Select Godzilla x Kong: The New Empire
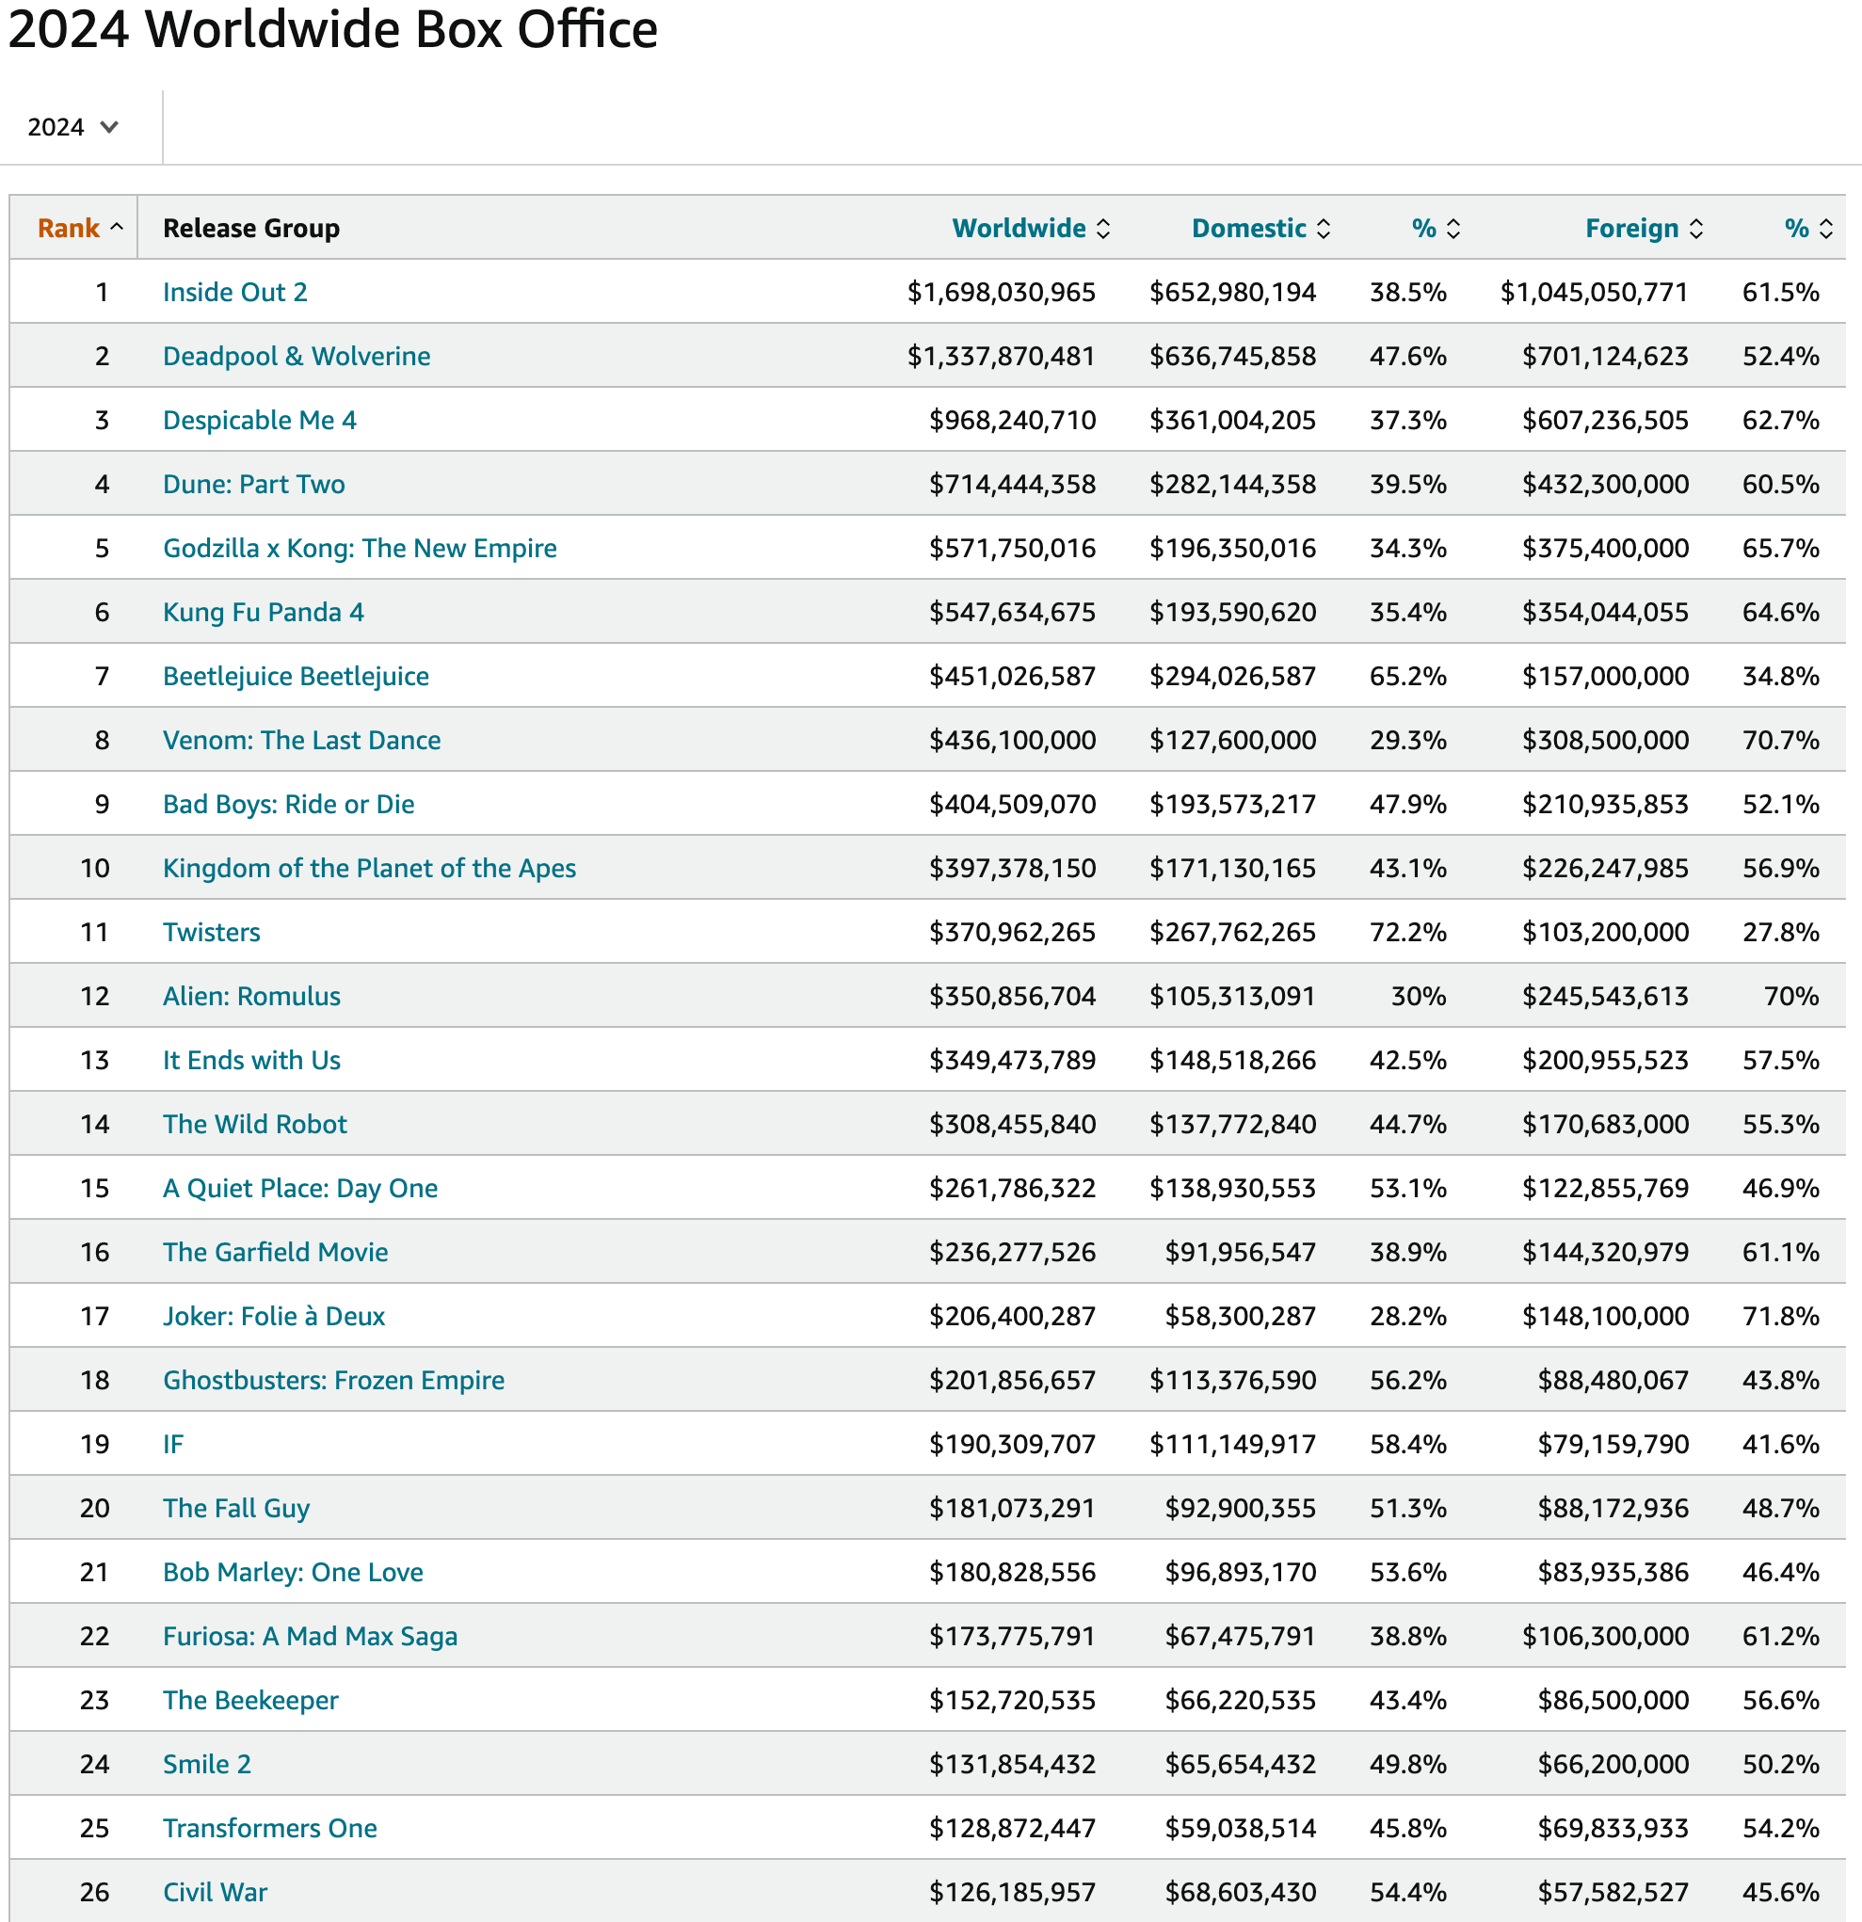The image size is (1862, 1922). click(x=359, y=548)
